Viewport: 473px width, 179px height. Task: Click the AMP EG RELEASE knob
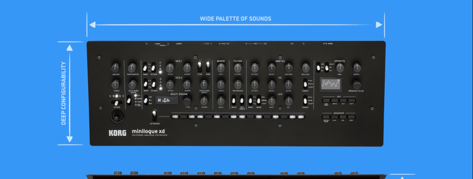tap(305, 67)
